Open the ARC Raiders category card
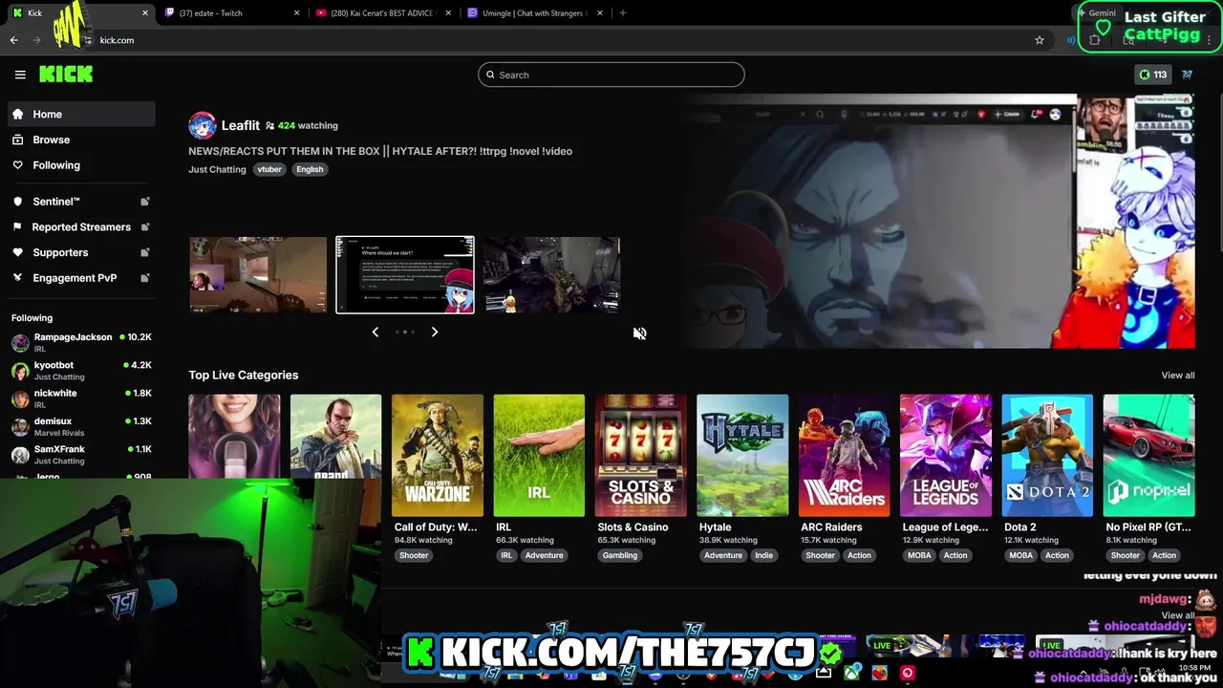Viewport: 1223px width, 688px height. [844, 456]
